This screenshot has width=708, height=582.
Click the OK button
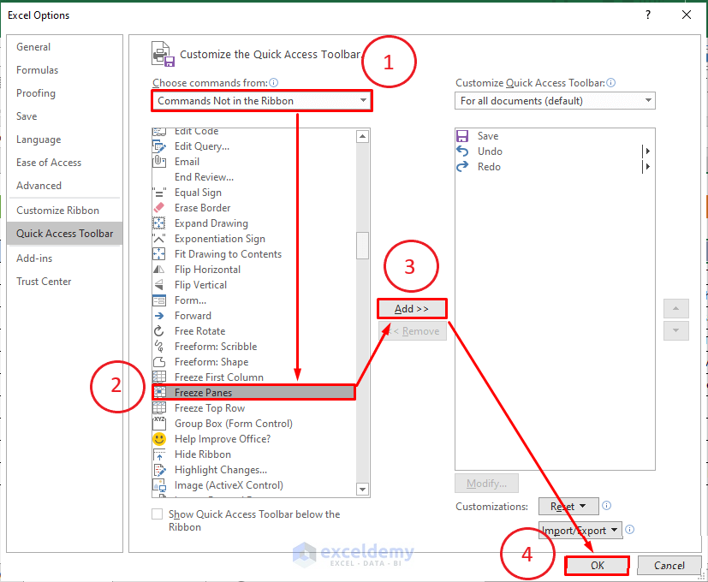click(x=597, y=565)
